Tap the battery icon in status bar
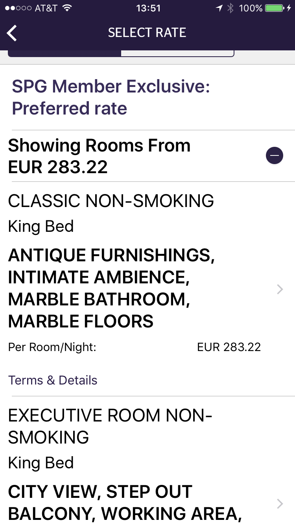295x525 pixels. pos(275,8)
